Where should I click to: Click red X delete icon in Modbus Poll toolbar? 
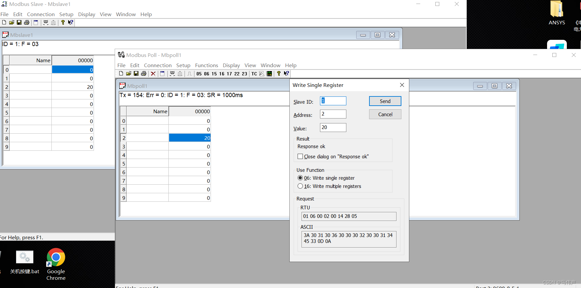pyautogui.click(x=153, y=73)
